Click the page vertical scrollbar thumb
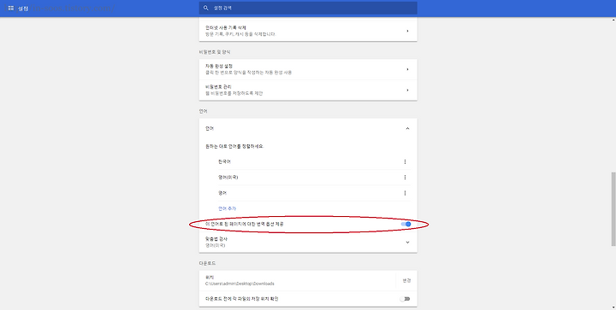 point(613,209)
